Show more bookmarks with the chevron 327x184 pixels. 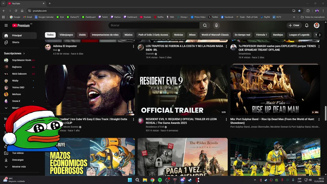(x=294, y=17)
